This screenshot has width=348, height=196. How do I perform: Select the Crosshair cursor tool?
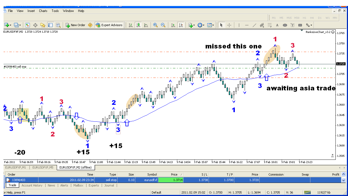pyautogui.click(x=229, y=25)
